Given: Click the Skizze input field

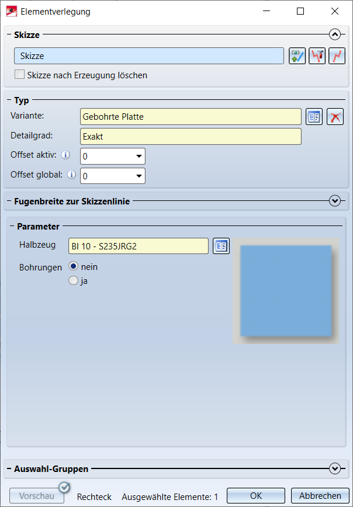Looking at the screenshot, I should [x=149, y=56].
